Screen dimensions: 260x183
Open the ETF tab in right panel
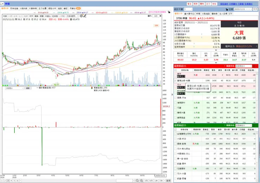[x=230, y=14]
